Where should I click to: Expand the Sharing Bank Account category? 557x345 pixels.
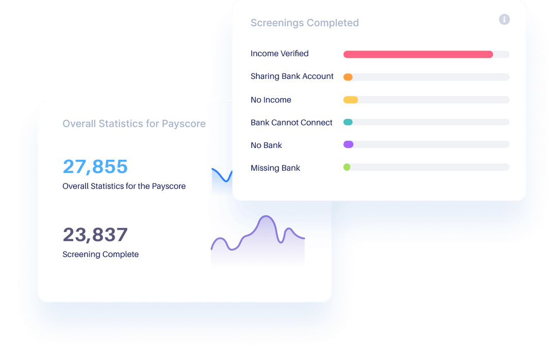[292, 76]
